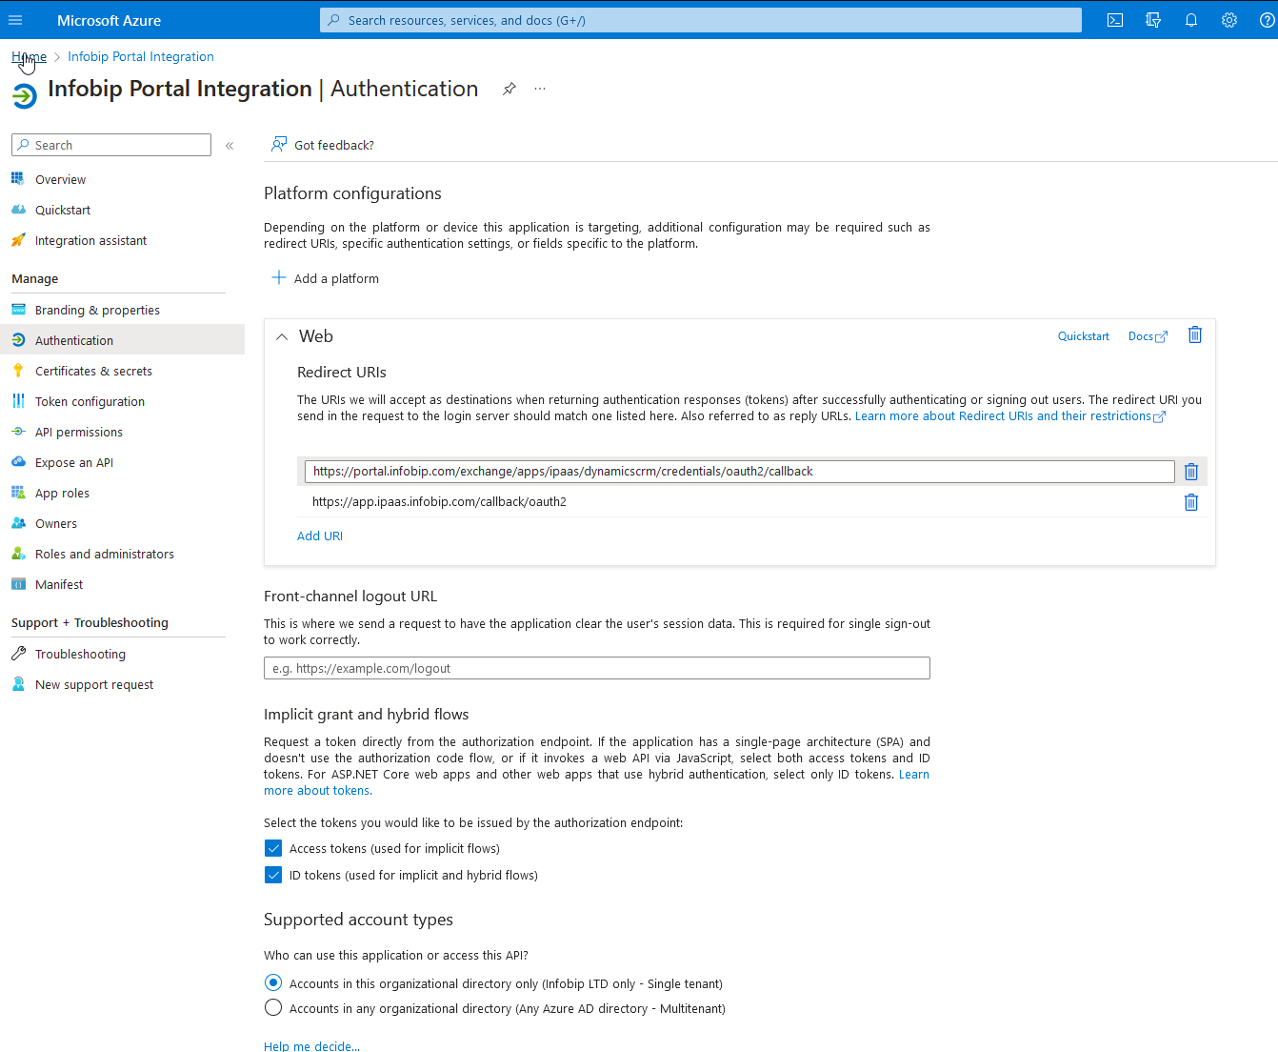Open Certificates & secrets in the sidebar
Viewport: 1278px width, 1052px height.
(x=93, y=372)
